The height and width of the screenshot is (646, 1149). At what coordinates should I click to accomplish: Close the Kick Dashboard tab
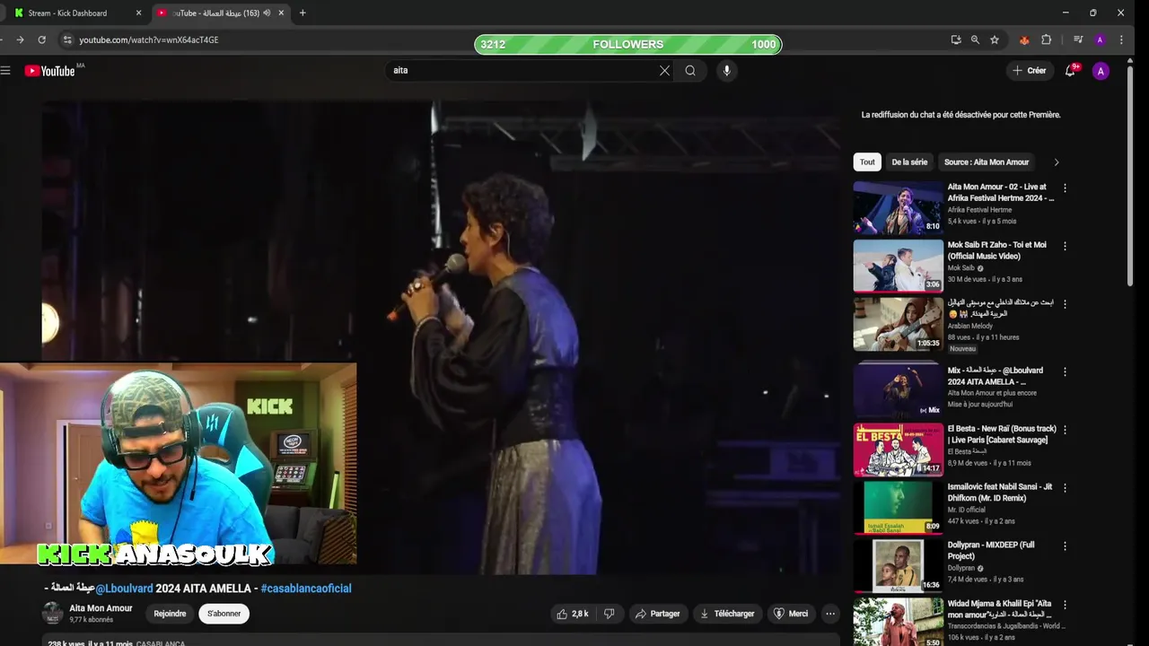pyautogui.click(x=138, y=13)
